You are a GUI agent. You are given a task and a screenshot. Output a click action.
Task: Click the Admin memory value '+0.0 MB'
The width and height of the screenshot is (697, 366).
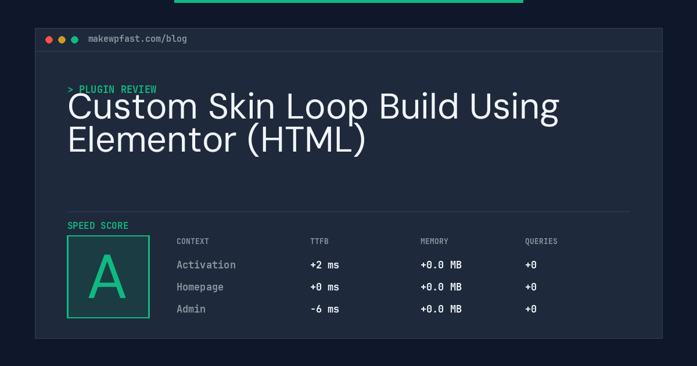[x=441, y=309]
